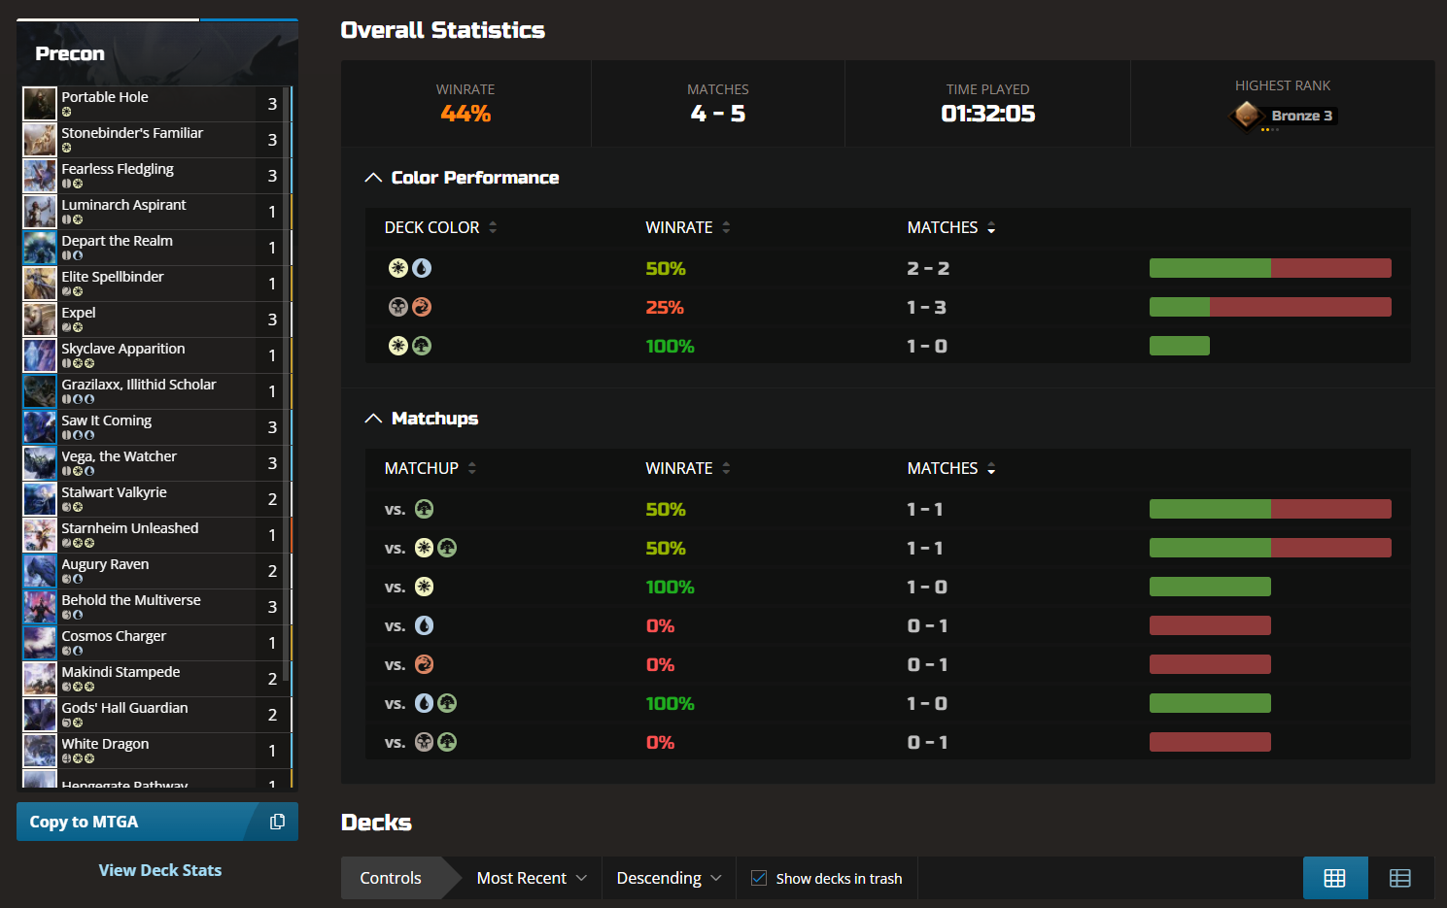Click the Copy to MTGA button
The height and width of the screenshot is (908, 1447).
click(x=157, y=822)
